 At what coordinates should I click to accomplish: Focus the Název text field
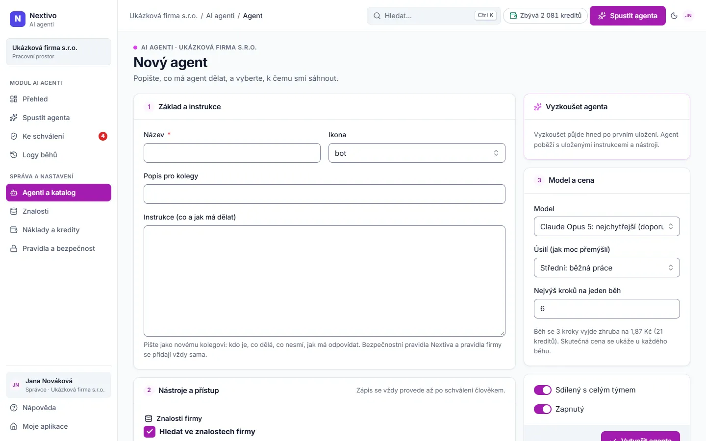tap(232, 153)
